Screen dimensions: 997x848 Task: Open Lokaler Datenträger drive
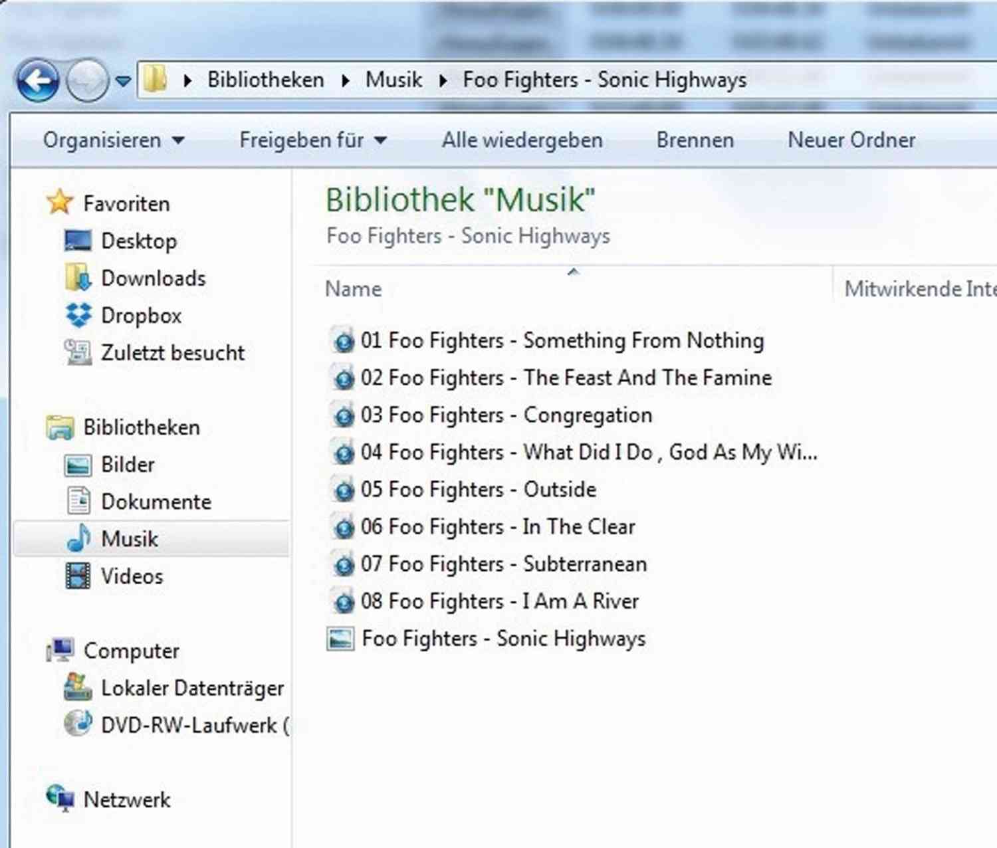point(192,688)
